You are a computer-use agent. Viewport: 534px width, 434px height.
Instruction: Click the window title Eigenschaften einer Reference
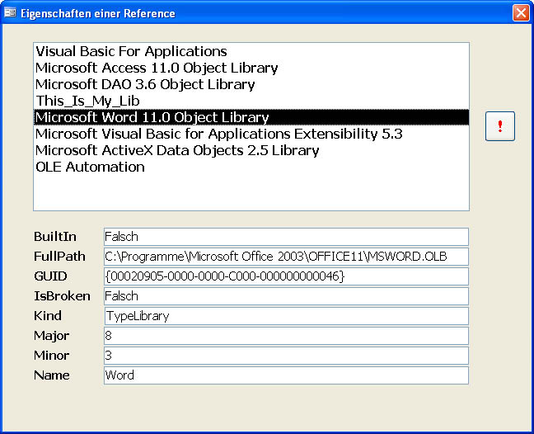coord(98,13)
